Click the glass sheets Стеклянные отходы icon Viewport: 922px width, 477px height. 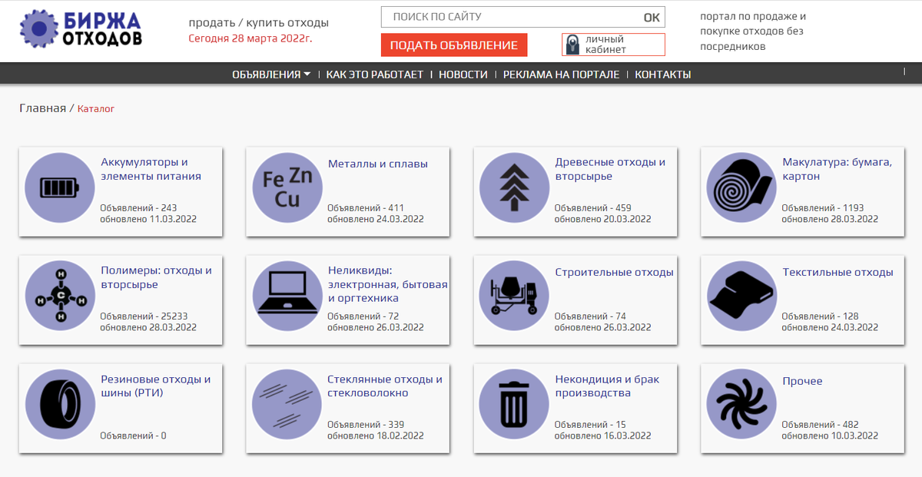(287, 404)
